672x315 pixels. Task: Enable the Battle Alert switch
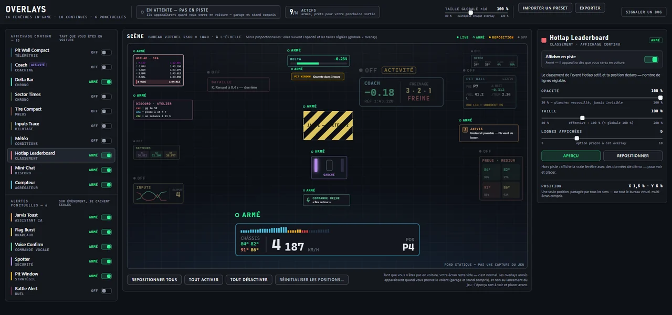pos(107,291)
